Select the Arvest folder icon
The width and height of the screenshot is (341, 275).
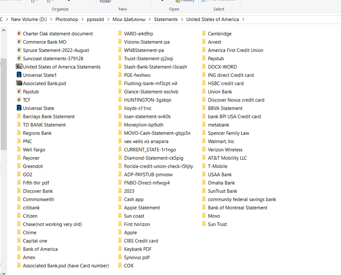(204, 42)
